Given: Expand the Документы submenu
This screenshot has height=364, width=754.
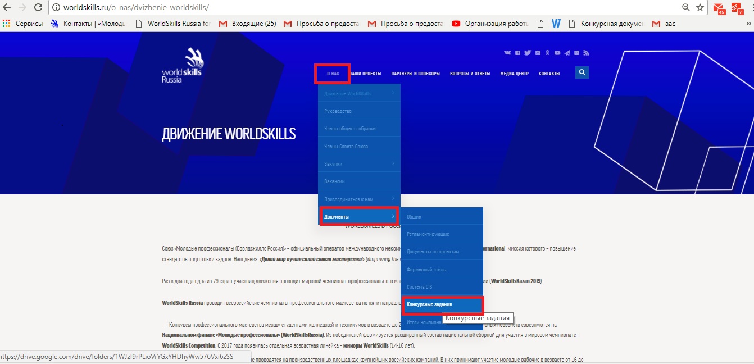Looking at the screenshot, I should click(x=360, y=217).
